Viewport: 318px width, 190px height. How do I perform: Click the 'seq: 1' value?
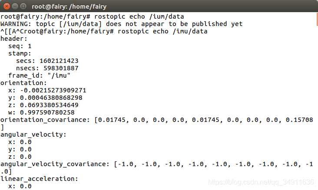pyautogui.click(x=20, y=46)
